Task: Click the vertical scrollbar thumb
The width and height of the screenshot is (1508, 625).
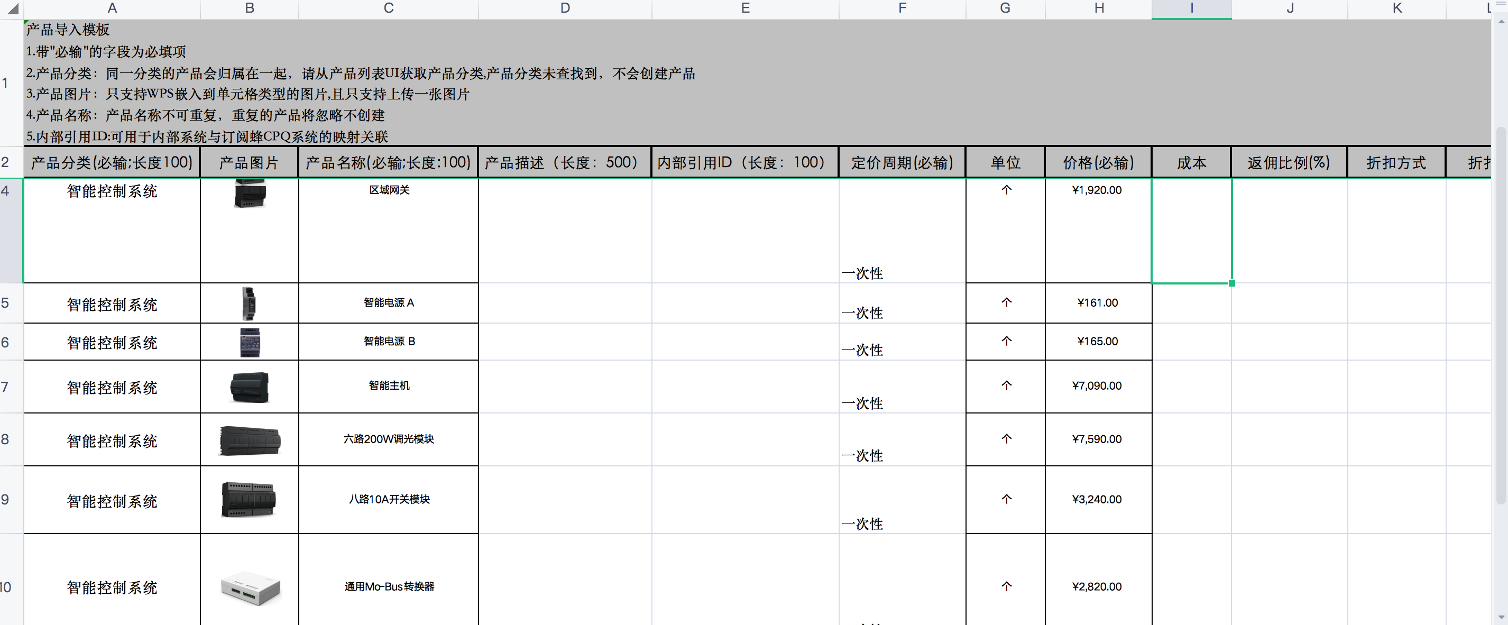Action: point(1501,316)
